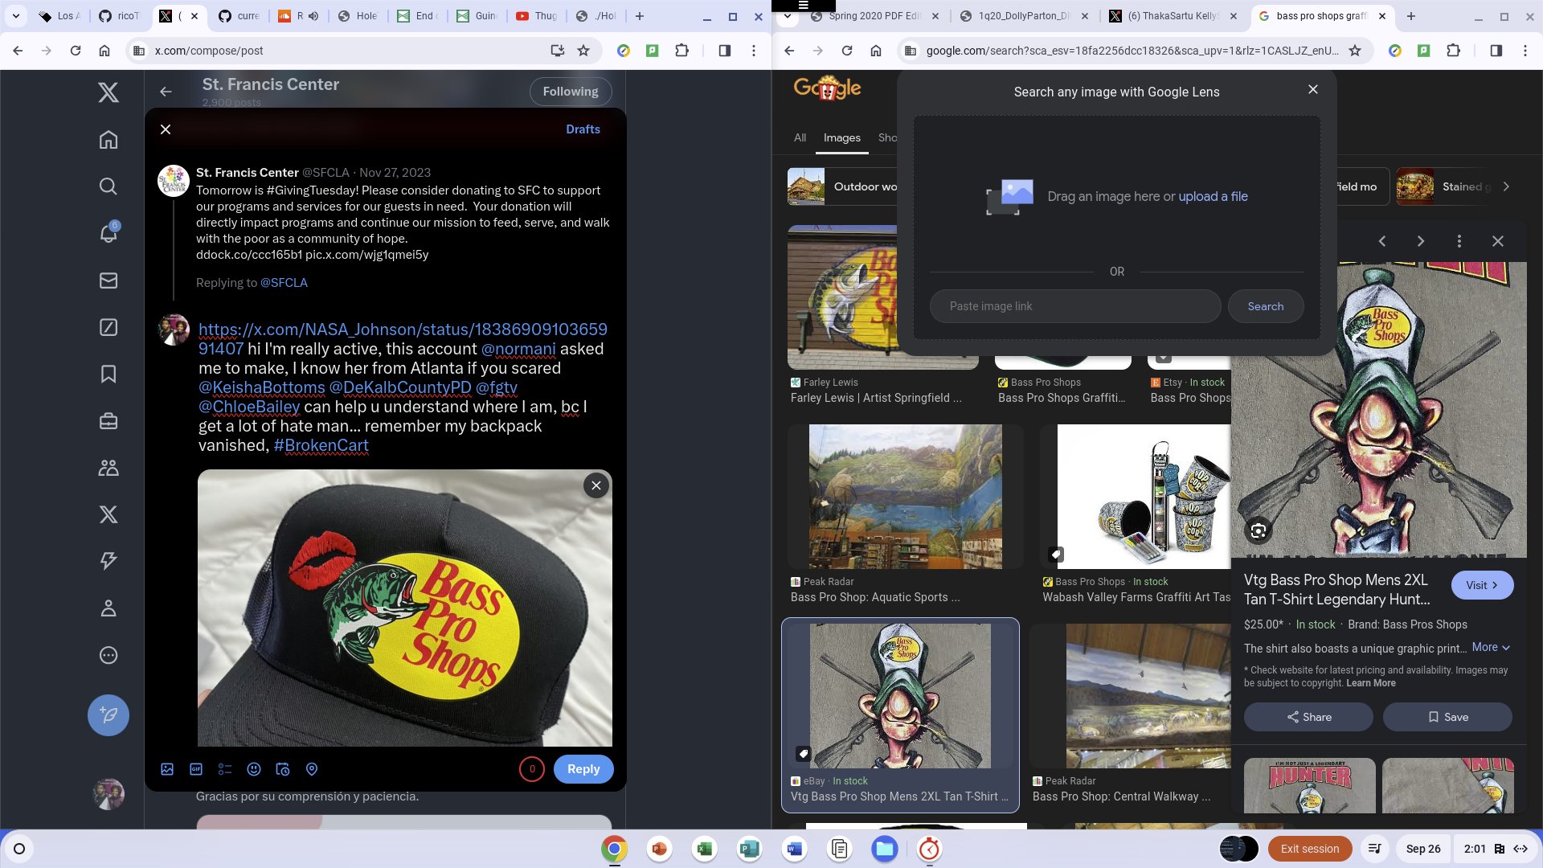1543x868 pixels.
Task: Open Grok icon in X sidebar
Action: [x=108, y=327]
